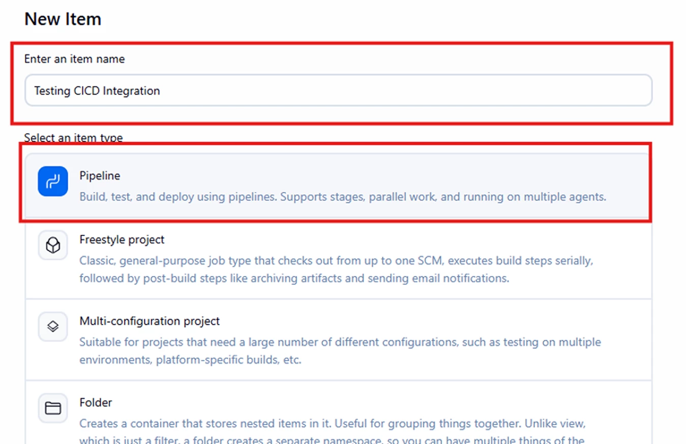Select the Folder title label
686x444 pixels.
tap(96, 402)
